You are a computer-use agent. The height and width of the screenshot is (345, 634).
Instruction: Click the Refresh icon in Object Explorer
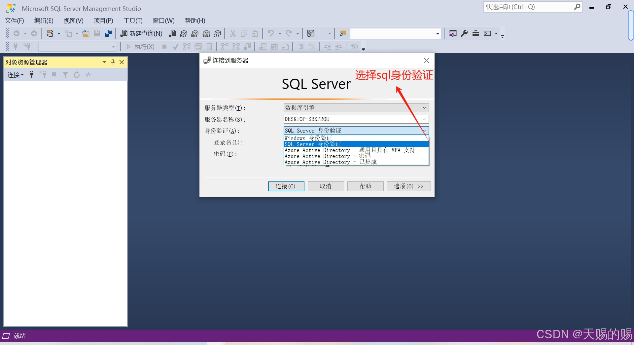[77, 75]
